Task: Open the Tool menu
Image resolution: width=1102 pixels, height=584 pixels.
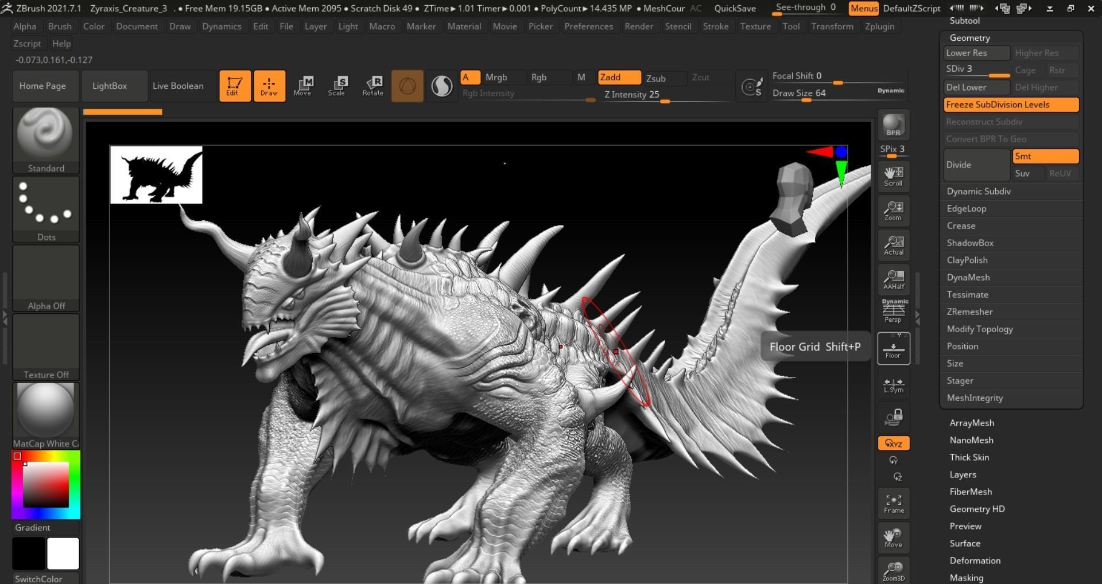Action: 791,26
